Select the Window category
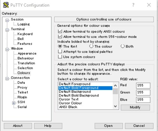Image resolution: width=158 pixels, height=131 pixels. click(17, 49)
